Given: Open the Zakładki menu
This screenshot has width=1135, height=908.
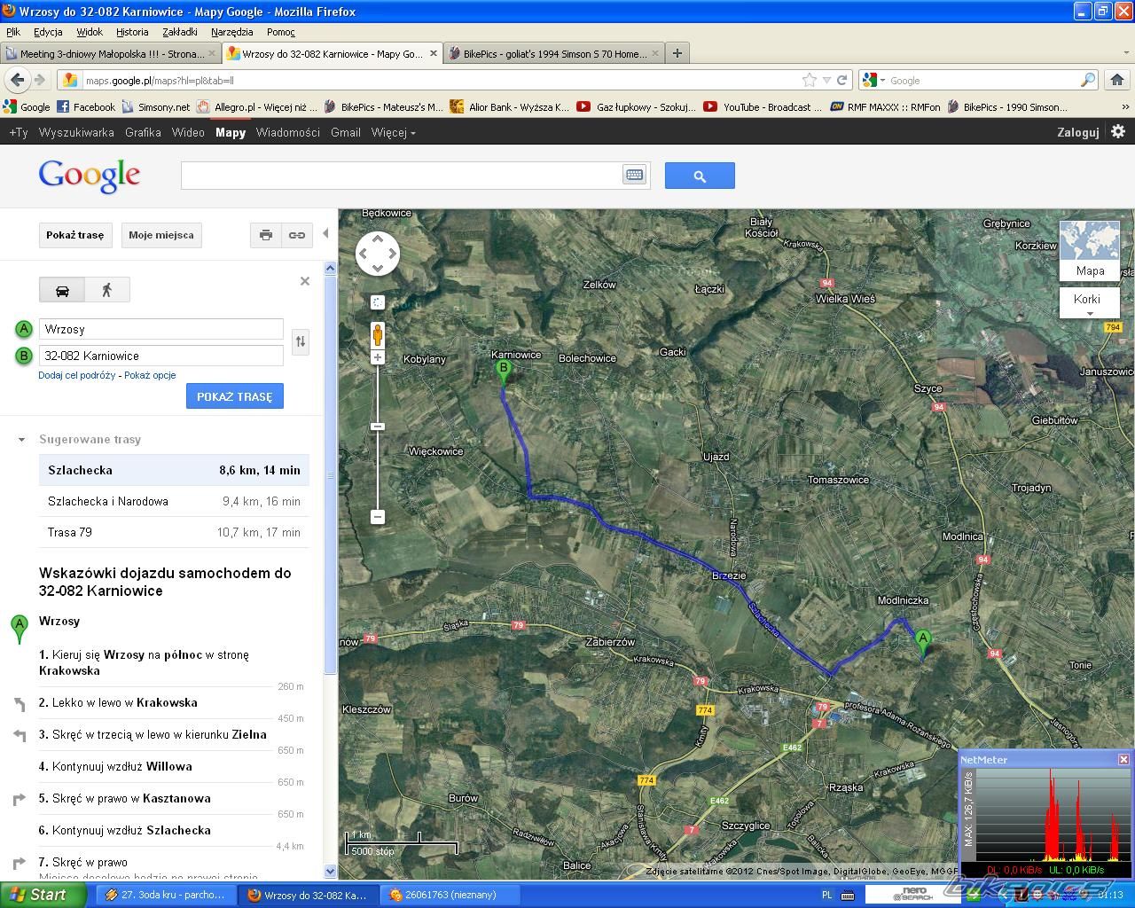Looking at the screenshot, I should (x=179, y=32).
